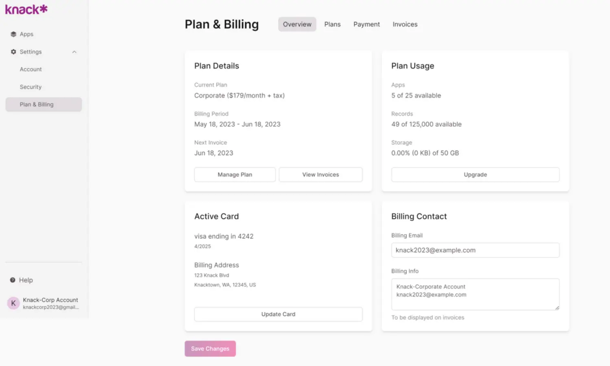Edit the Billing Email field
The image size is (610, 366).
click(475, 250)
